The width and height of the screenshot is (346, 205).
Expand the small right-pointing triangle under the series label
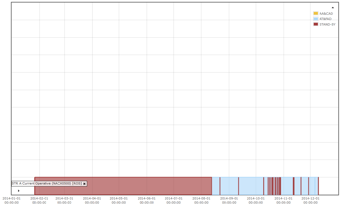pos(19,191)
